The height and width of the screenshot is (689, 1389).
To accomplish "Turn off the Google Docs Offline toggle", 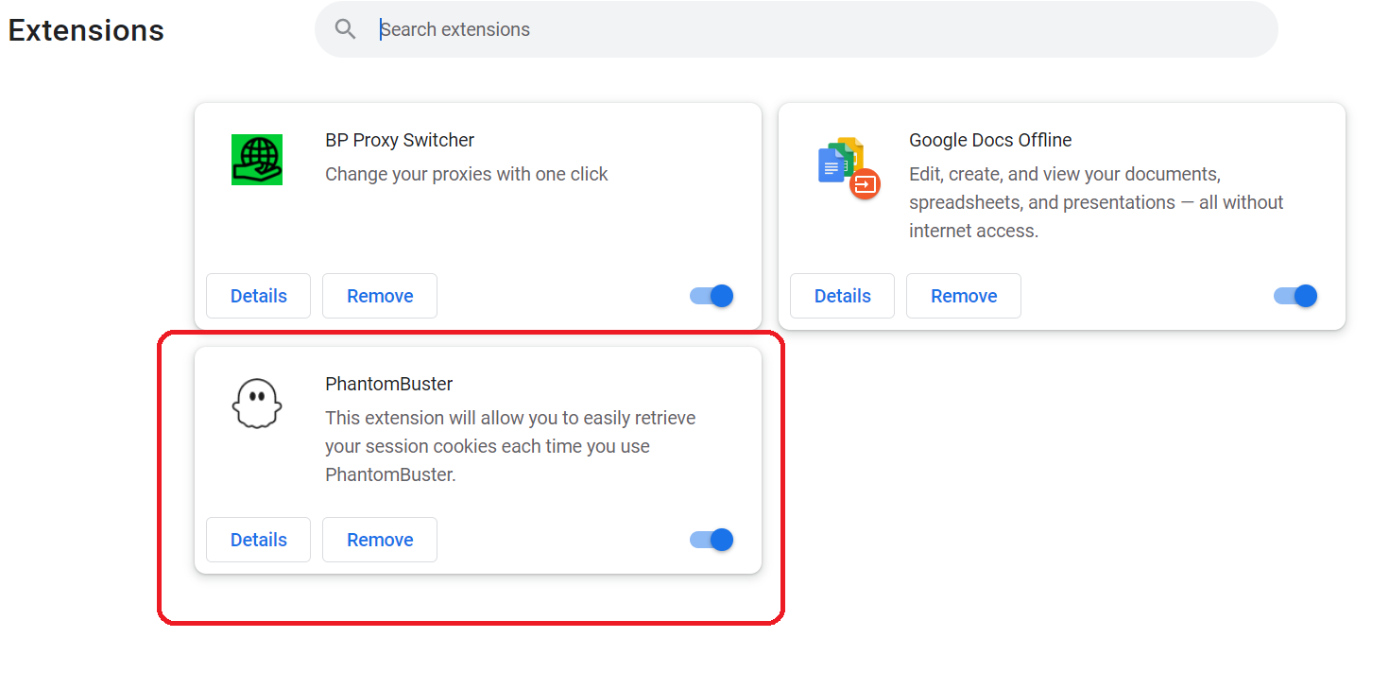I will tap(1295, 296).
